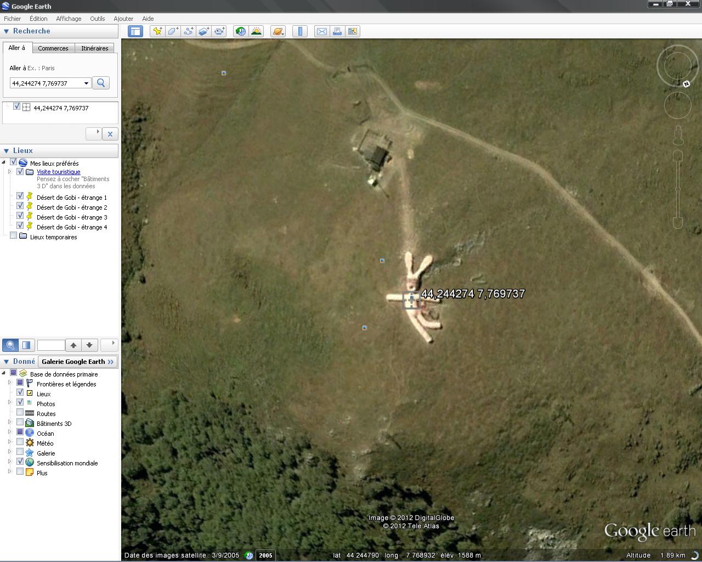Open the search history dropdown arrow
Screen dimensions: 702x562
tap(86, 83)
